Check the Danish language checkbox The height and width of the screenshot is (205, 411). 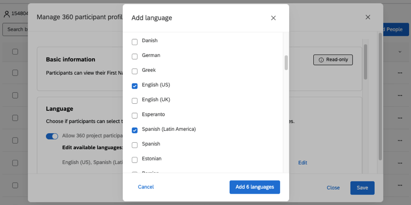pyautogui.click(x=135, y=42)
